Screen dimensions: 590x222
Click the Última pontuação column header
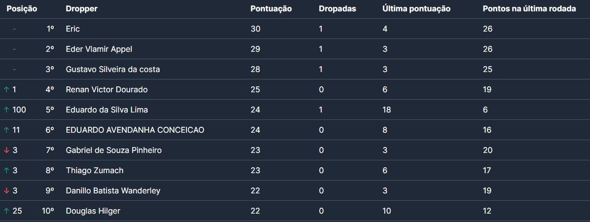point(416,9)
